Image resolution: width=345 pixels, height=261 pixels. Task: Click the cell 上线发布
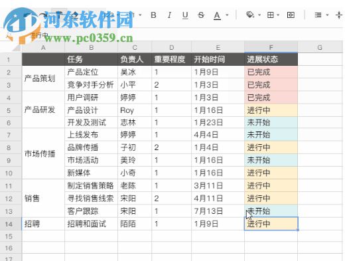(91, 135)
